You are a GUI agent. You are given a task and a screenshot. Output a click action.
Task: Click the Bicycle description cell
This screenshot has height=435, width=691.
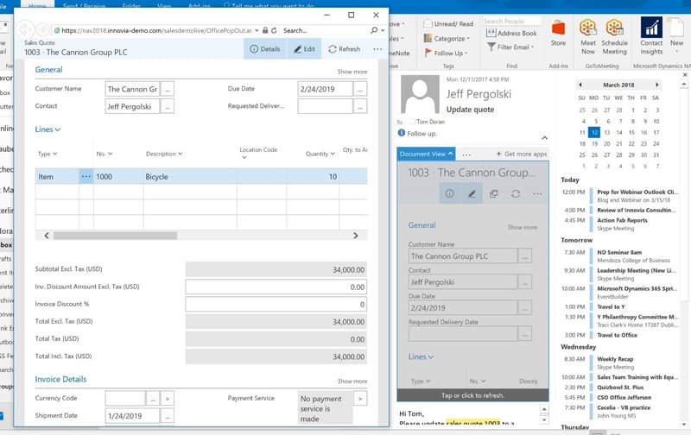point(190,177)
